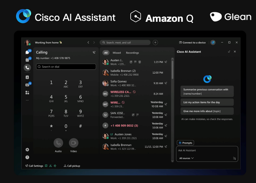Click the call history scroll down arrow
256x183 pixels.
(172, 161)
